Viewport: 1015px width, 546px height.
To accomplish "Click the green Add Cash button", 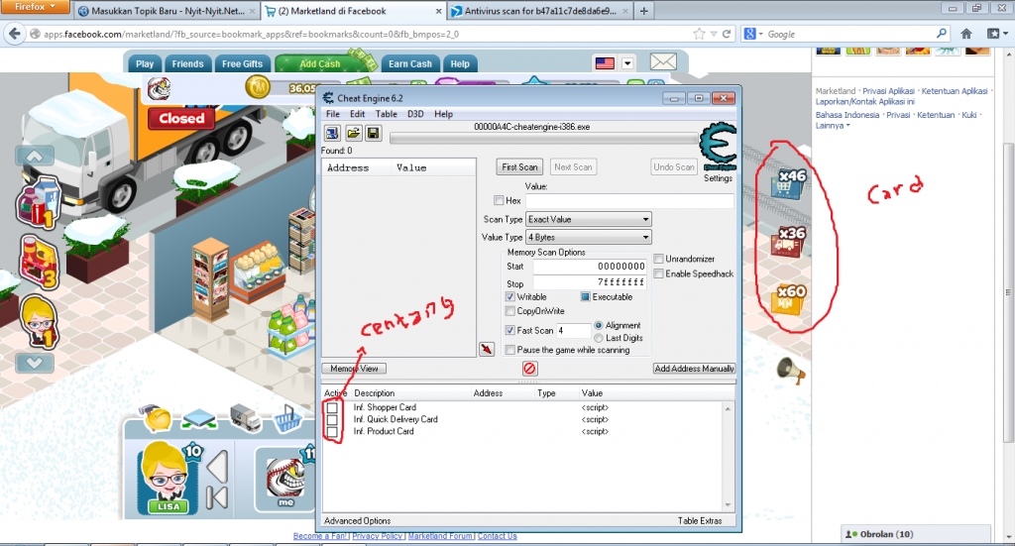I will [320, 63].
